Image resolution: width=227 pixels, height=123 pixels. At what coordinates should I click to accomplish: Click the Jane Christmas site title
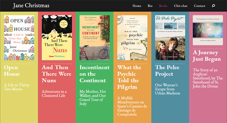(x=31, y=6)
